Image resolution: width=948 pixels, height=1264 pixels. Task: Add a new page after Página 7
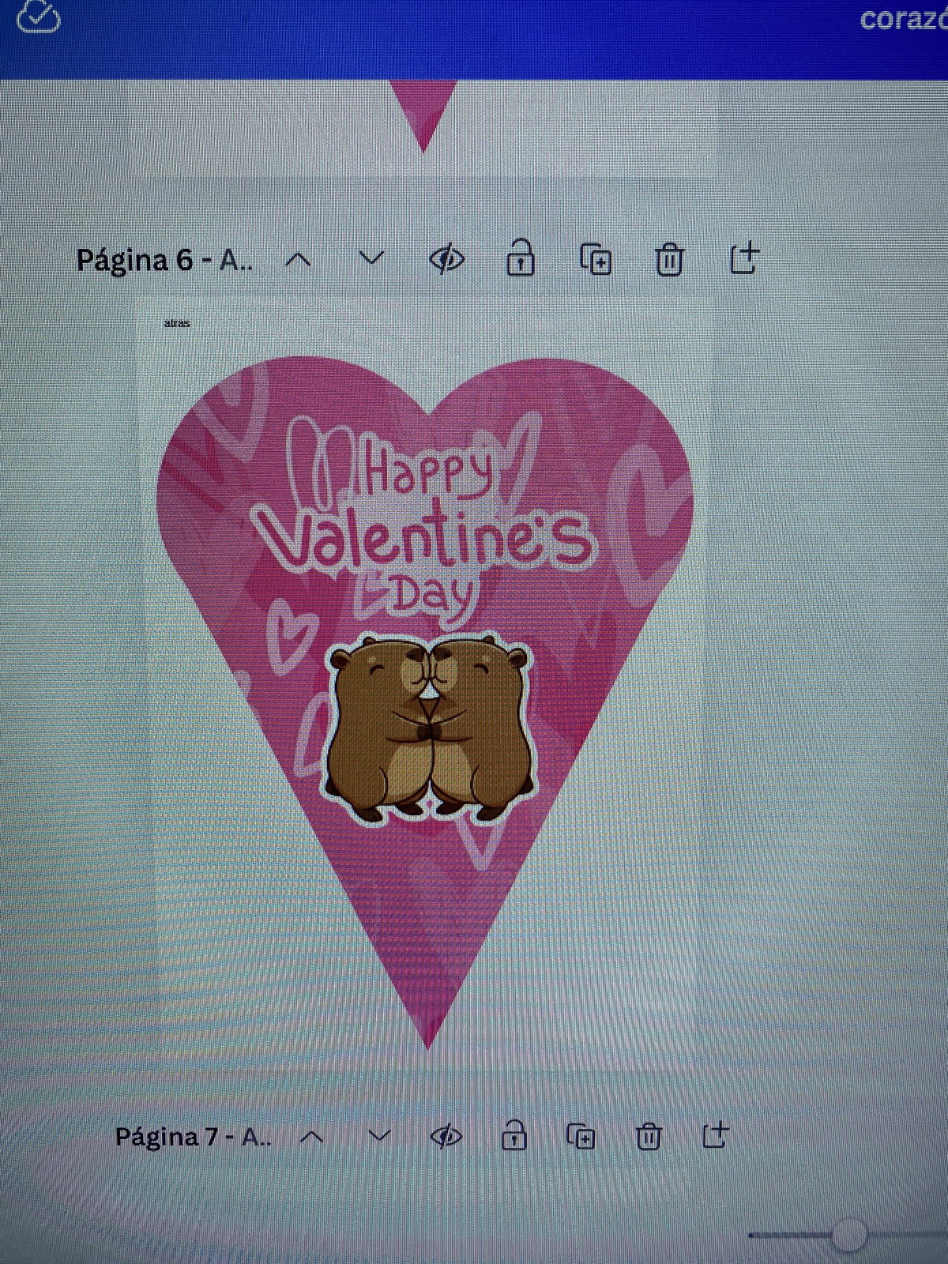(715, 1135)
